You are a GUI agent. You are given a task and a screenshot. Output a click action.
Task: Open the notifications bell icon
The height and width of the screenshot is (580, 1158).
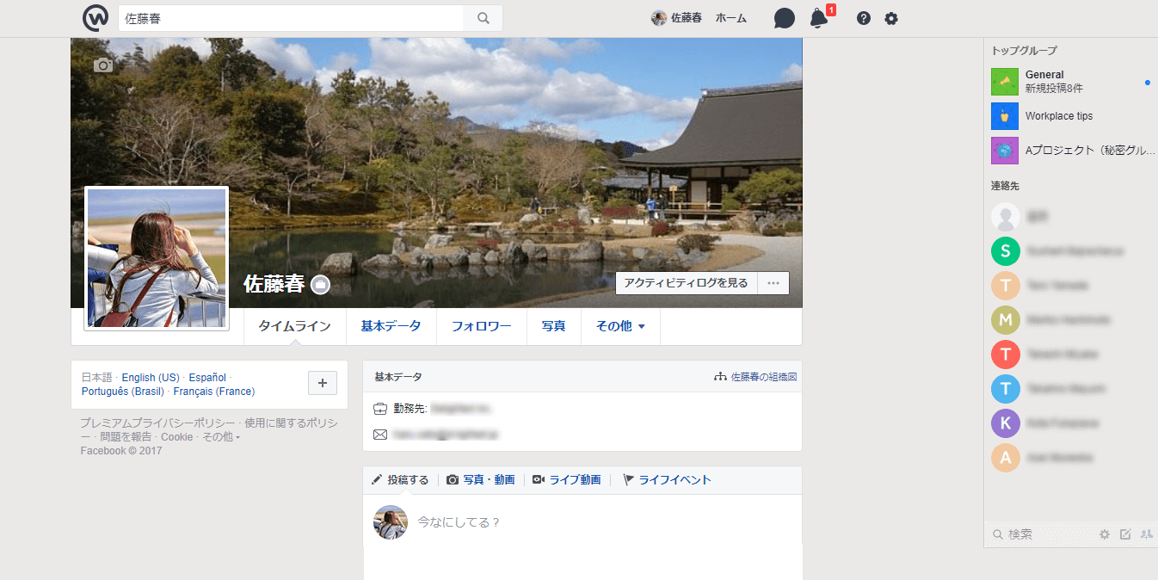[x=819, y=18]
